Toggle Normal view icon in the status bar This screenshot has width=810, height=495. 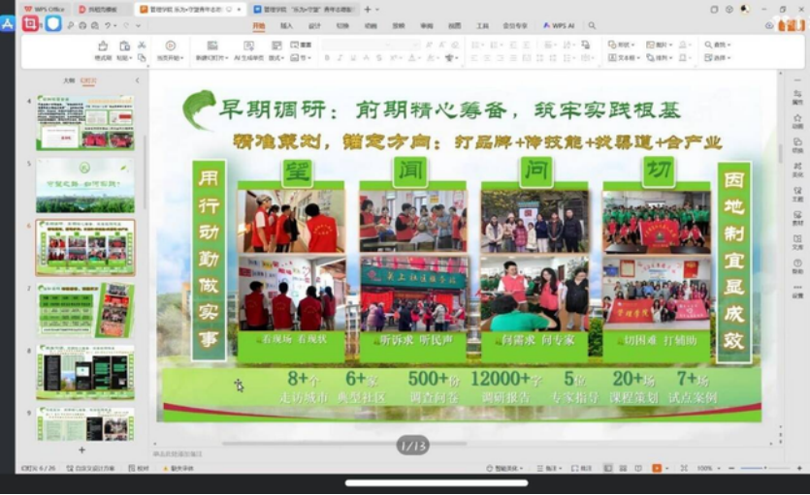coord(608,468)
